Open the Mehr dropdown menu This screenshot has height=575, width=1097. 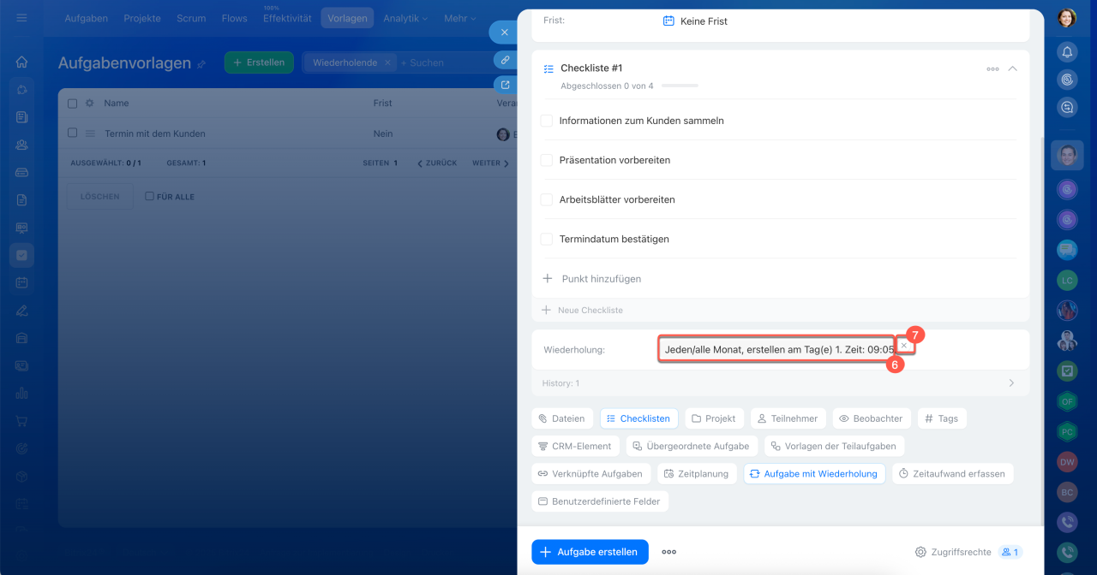pos(460,18)
